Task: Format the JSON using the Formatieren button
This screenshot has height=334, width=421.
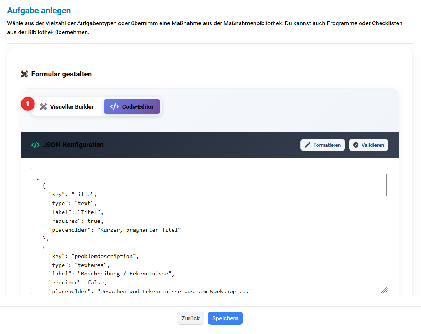Action: point(323,145)
